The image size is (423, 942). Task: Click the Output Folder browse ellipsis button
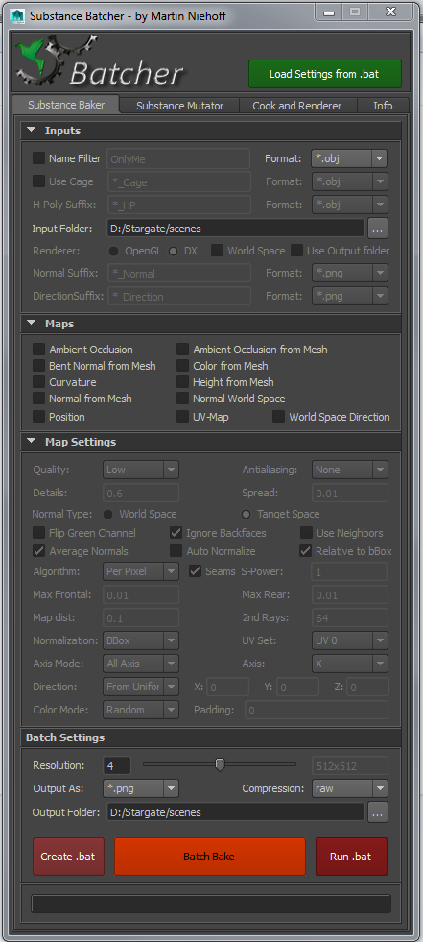[378, 811]
